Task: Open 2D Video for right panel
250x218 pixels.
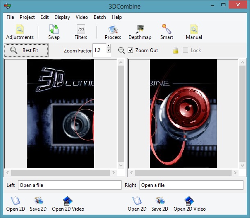Action: click(189, 204)
